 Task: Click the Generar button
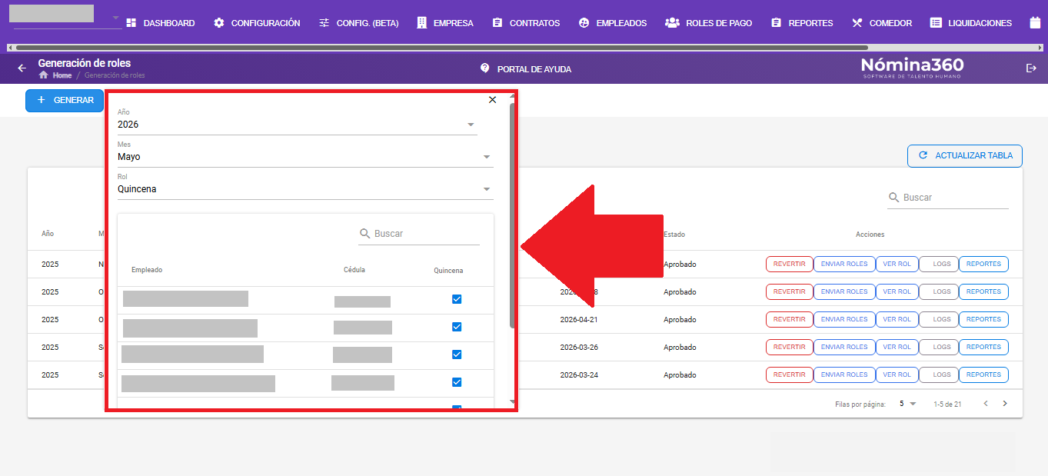[65, 101]
